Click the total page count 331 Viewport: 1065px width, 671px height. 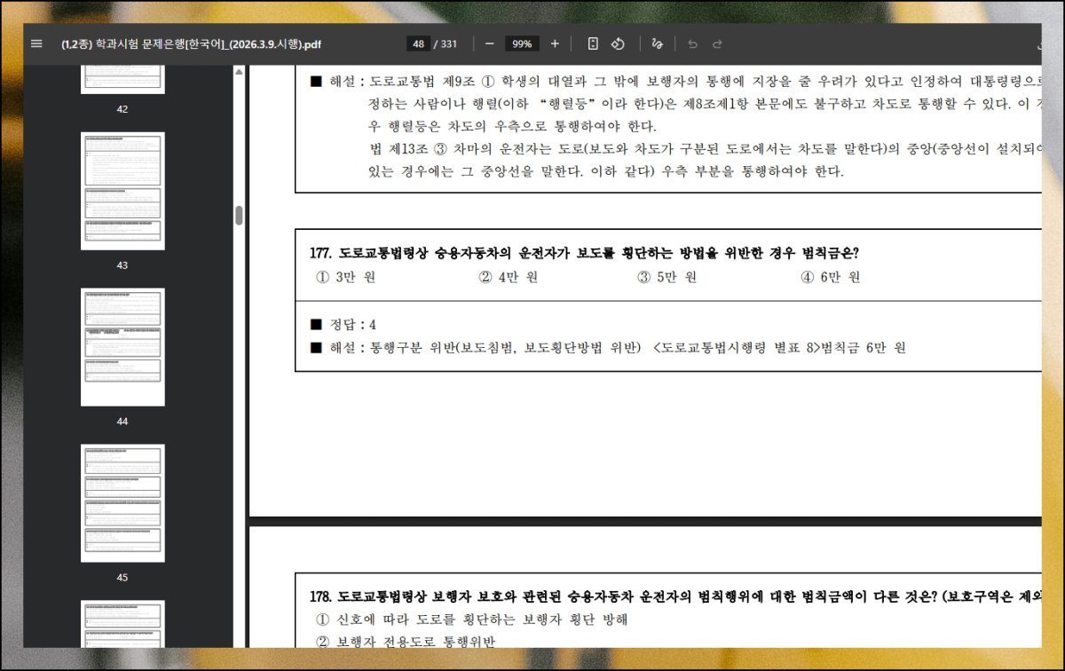pyautogui.click(x=448, y=43)
